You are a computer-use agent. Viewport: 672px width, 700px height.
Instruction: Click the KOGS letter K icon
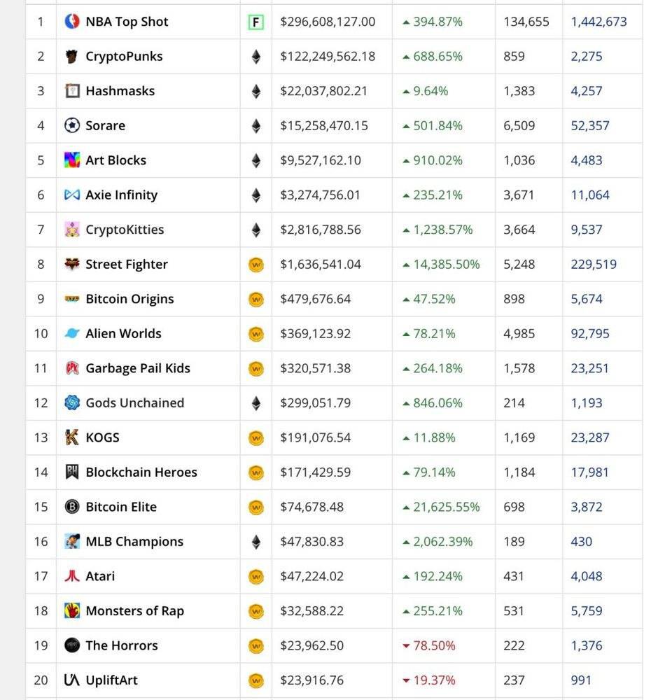(72, 437)
